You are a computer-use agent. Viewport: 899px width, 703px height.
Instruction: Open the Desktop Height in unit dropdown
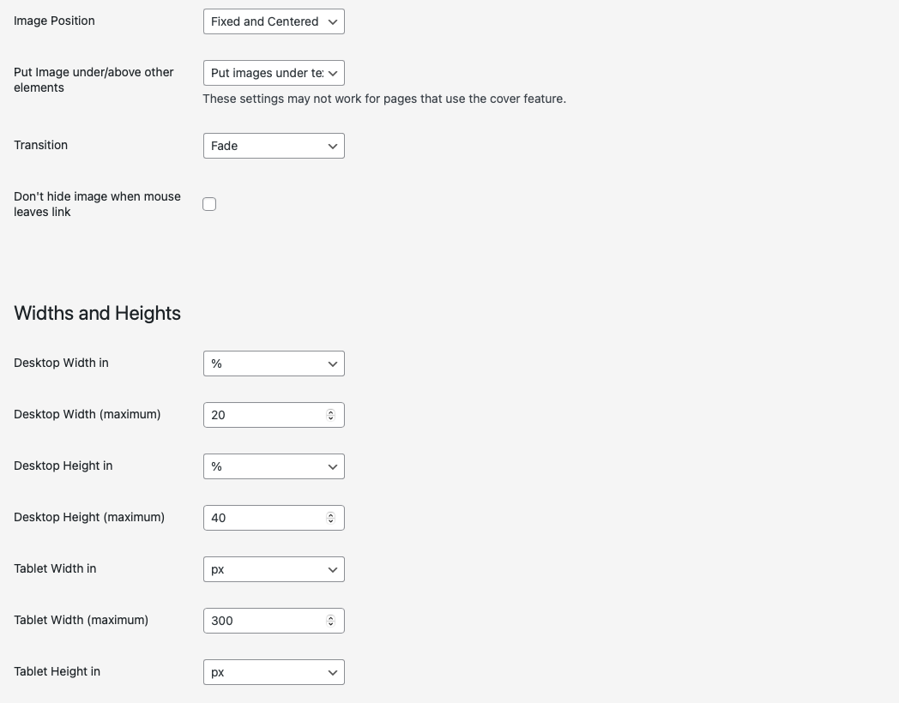click(273, 466)
